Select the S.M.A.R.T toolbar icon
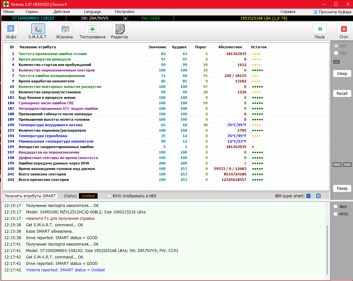This screenshot has height=281, width=353. [x=37, y=29]
